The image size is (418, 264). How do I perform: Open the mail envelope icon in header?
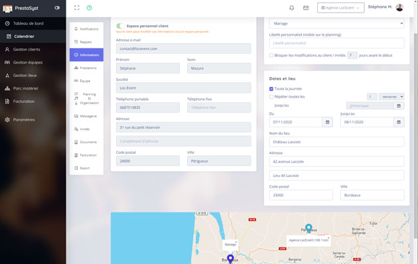pyautogui.click(x=306, y=8)
